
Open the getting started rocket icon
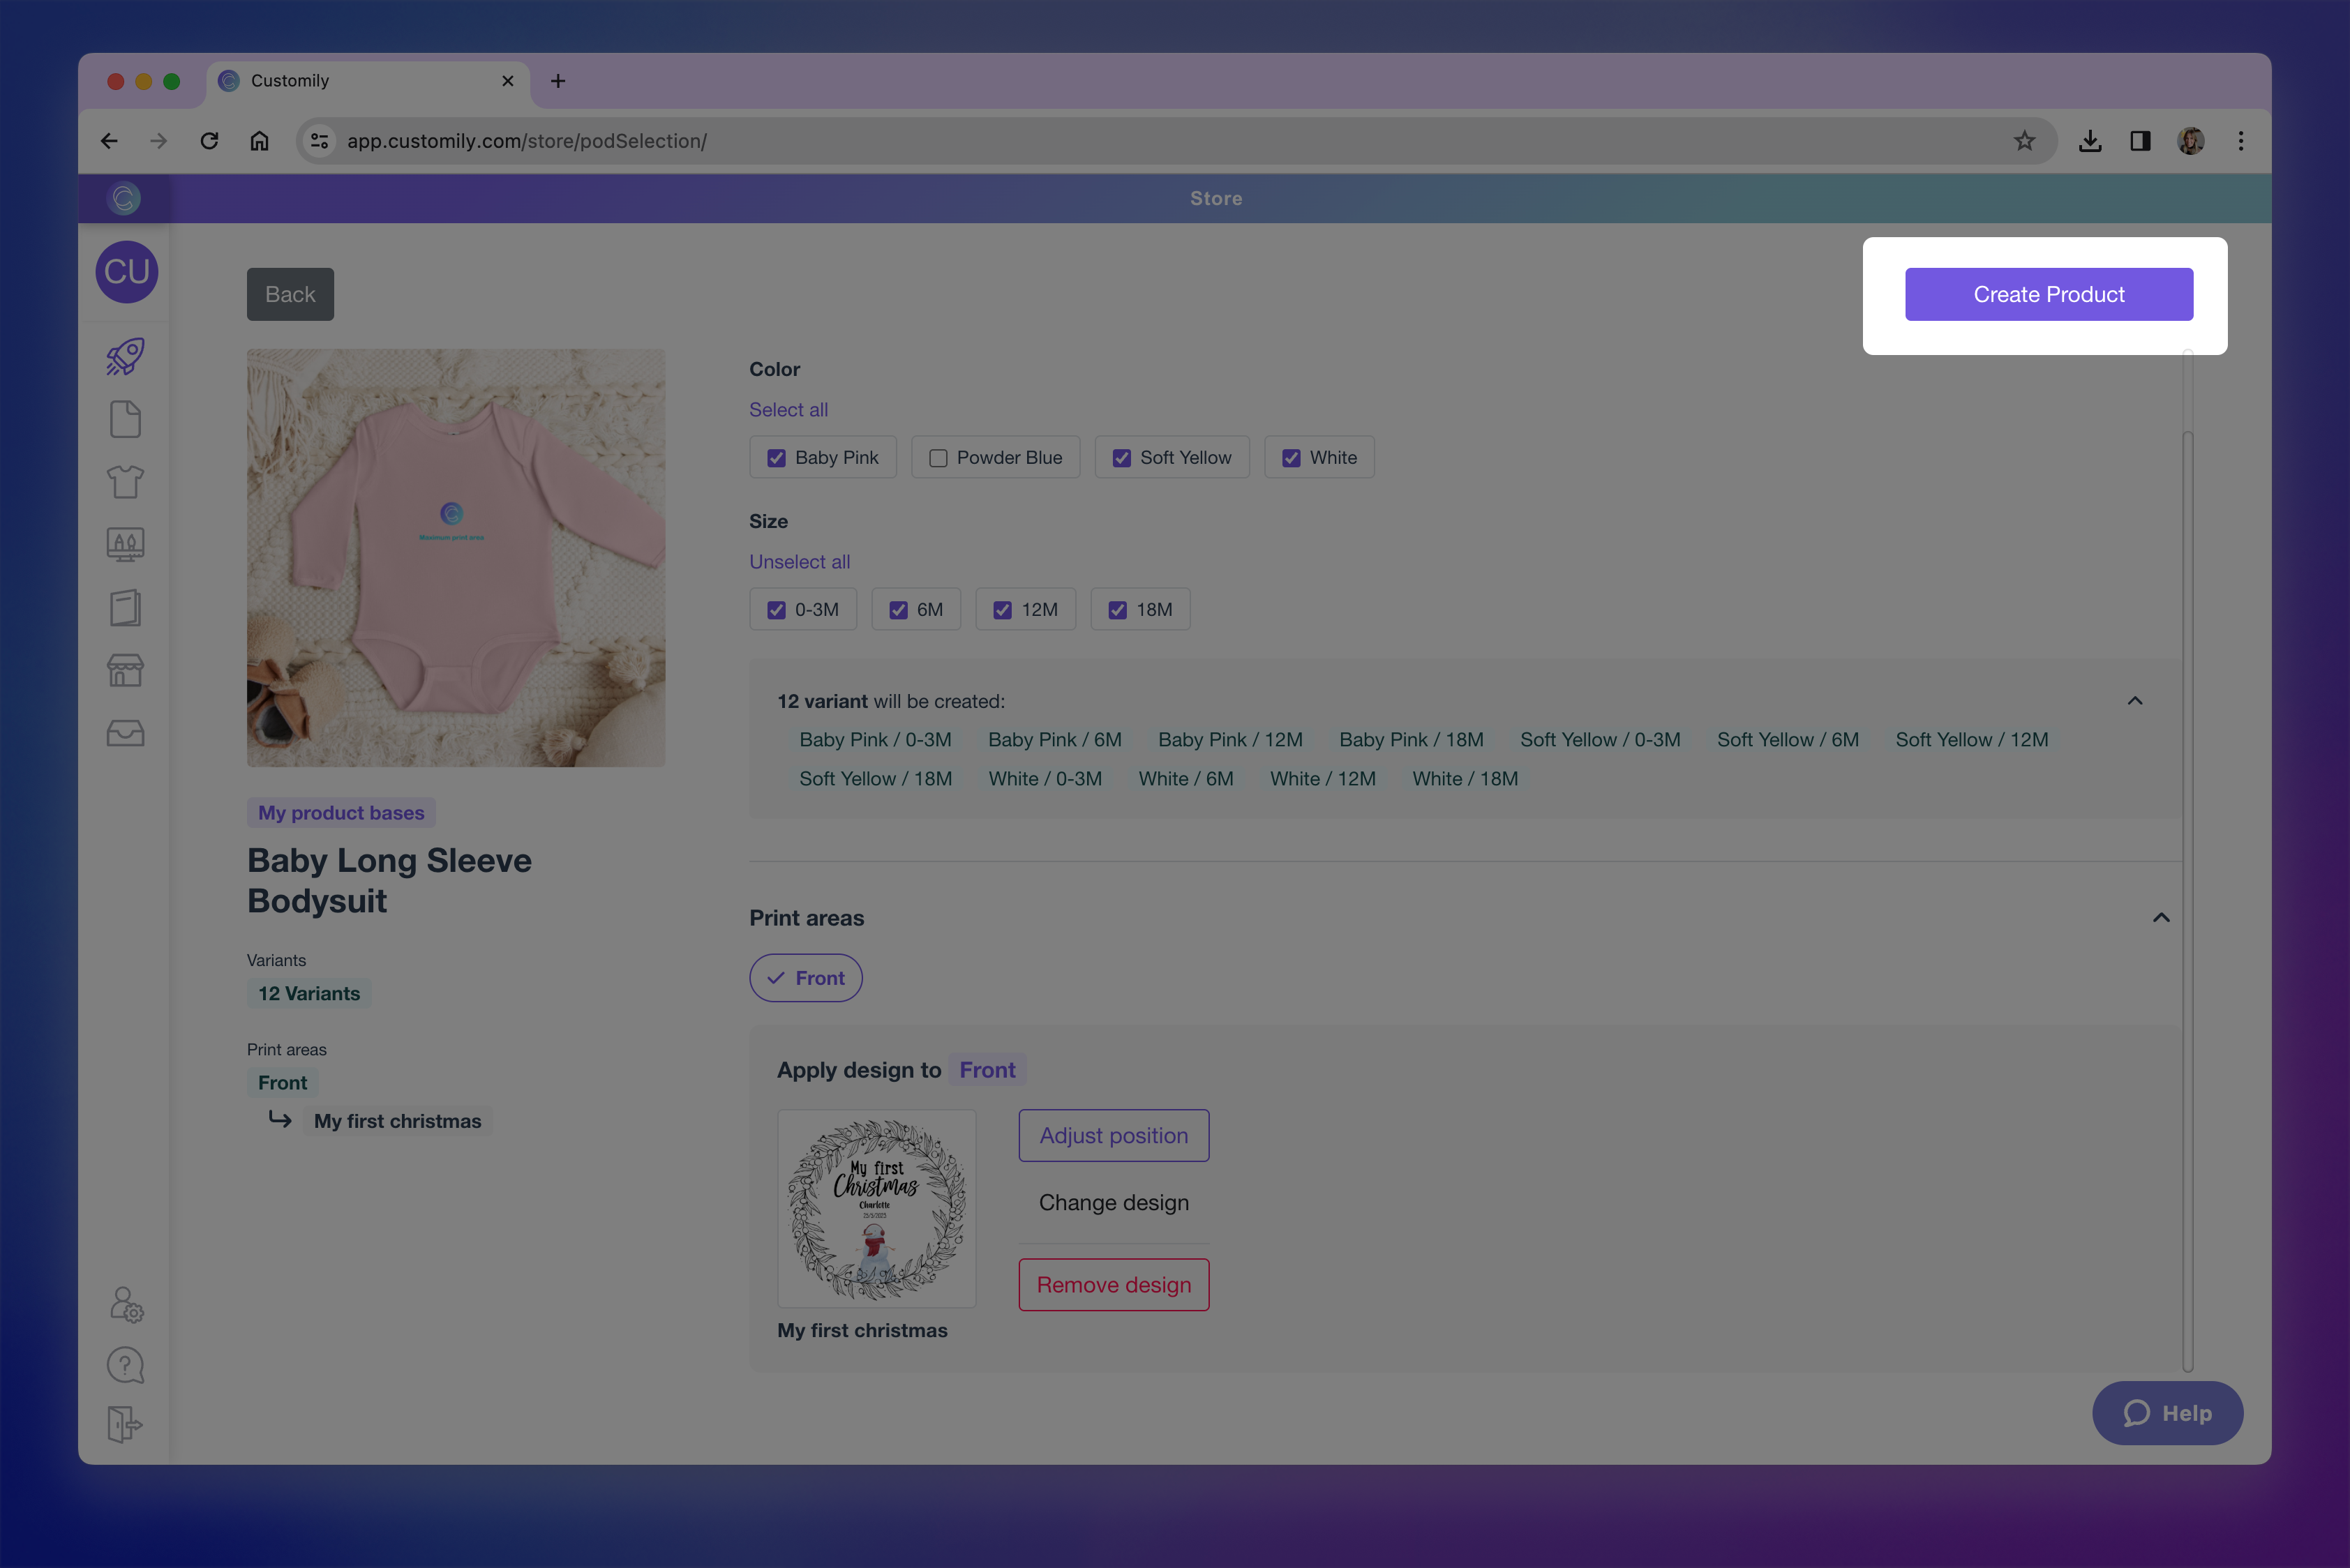point(125,356)
